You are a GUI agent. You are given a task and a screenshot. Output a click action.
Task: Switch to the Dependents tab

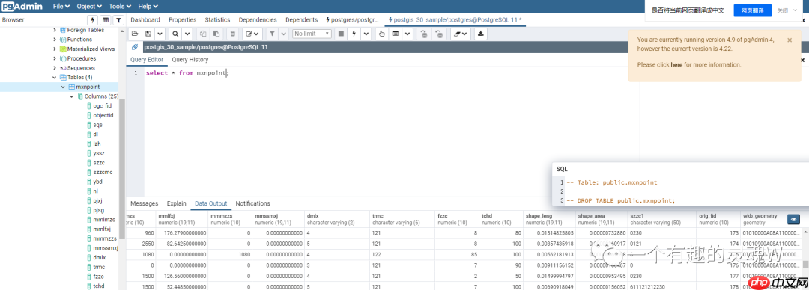[x=301, y=20]
